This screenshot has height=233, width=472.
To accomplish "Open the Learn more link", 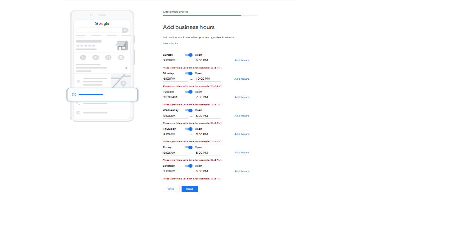I will (170, 43).
